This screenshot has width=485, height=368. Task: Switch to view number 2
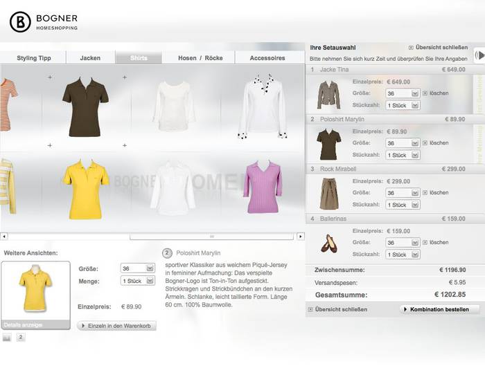pyautogui.click(x=21, y=337)
